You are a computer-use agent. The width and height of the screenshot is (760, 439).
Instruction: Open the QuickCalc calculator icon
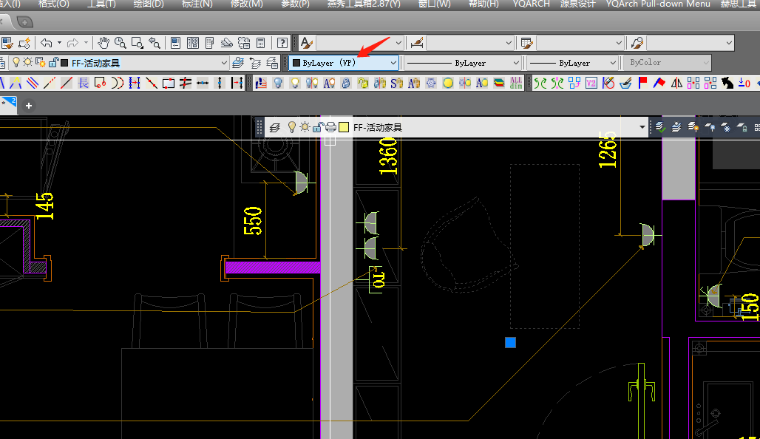coord(261,43)
